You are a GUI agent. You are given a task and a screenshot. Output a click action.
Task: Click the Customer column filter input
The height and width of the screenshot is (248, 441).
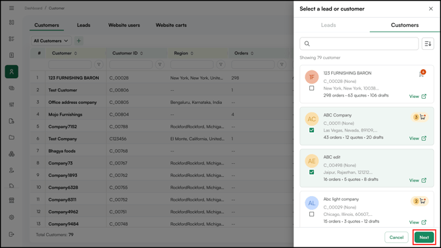click(x=70, y=64)
